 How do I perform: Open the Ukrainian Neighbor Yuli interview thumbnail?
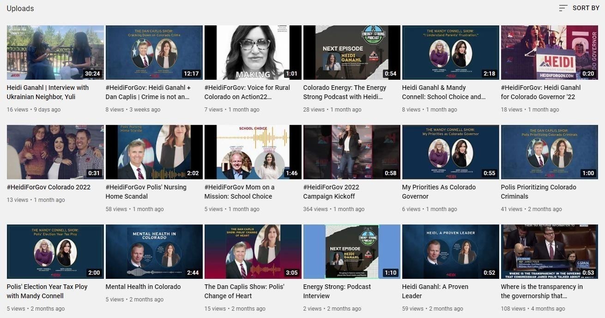pyautogui.click(x=55, y=53)
